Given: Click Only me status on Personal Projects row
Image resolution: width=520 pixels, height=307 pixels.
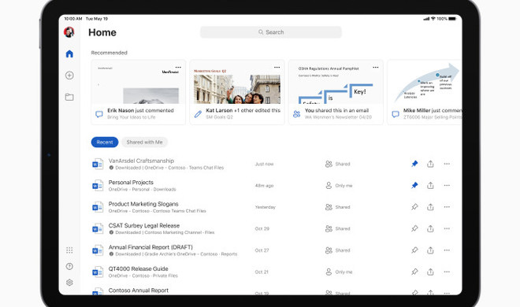Looking at the screenshot, I should 339,186.
